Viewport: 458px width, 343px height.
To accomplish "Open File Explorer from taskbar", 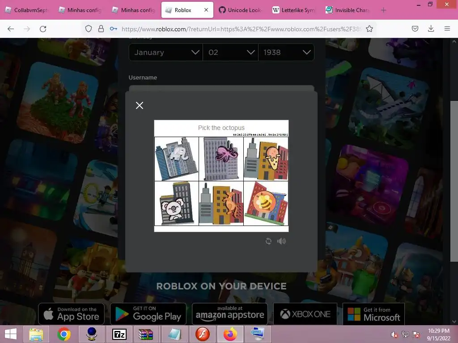I will pos(36,334).
